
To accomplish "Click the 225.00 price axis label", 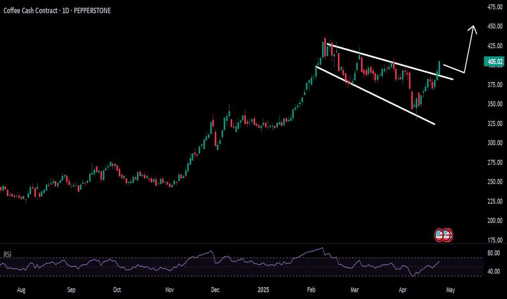I will click(x=494, y=201).
